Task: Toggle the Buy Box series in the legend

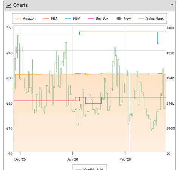Action: [98, 19]
